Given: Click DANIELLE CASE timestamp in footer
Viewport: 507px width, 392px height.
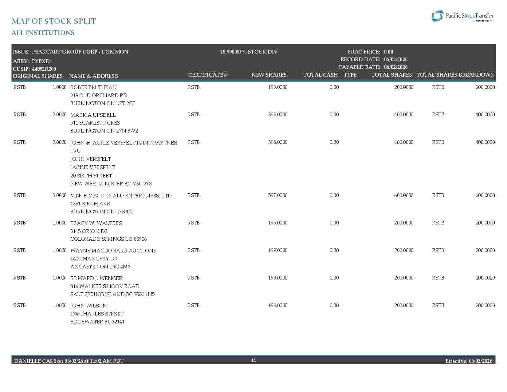Looking at the screenshot, I should pos(69,361).
